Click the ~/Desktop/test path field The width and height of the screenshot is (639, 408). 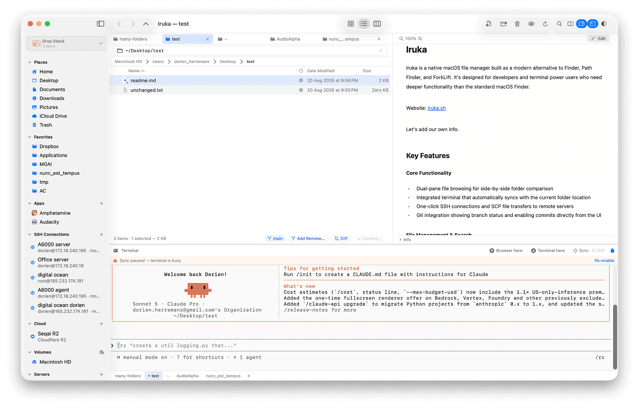[x=250, y=50]
